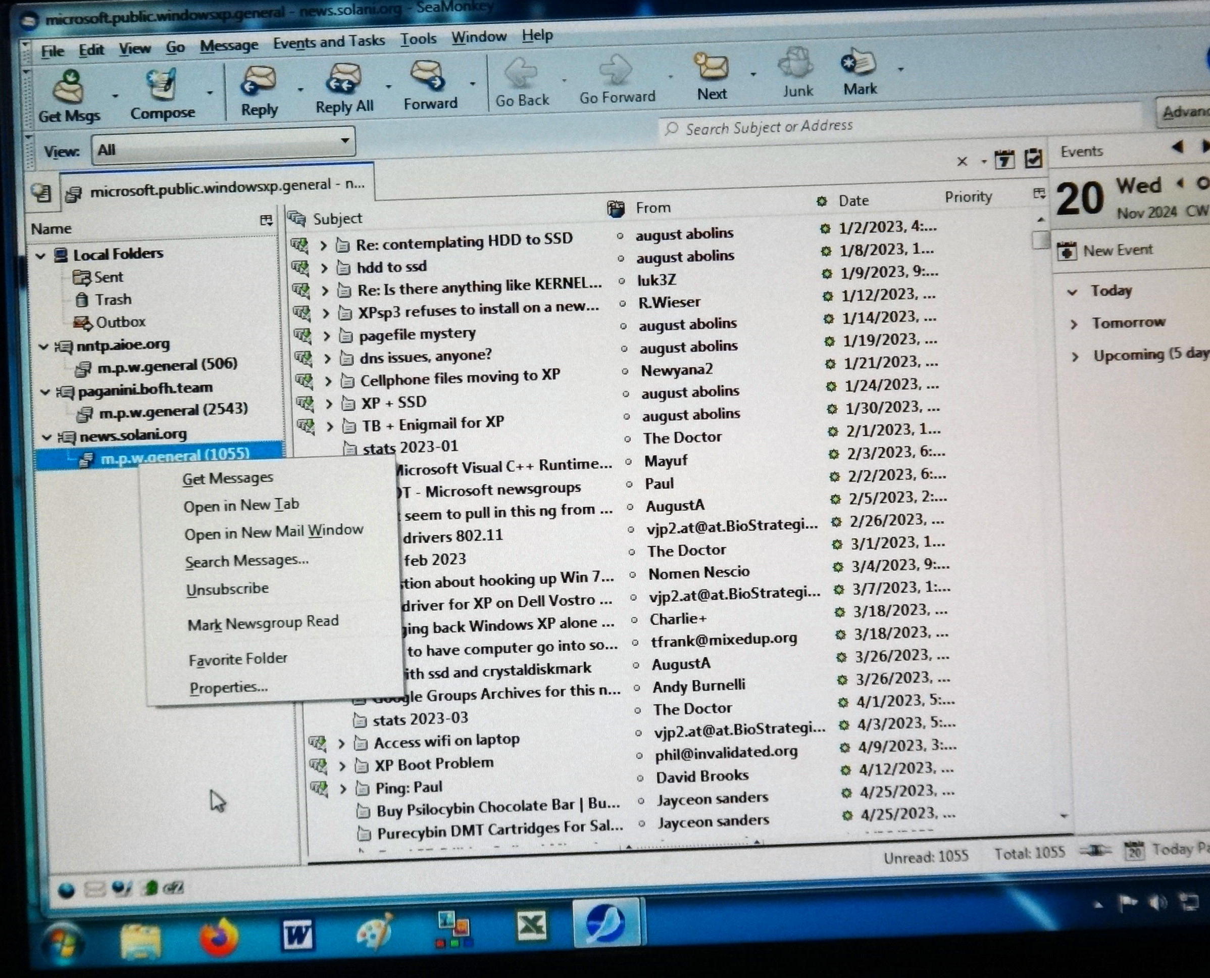The image size is (1210, 978).
Task: Open Firefox from the taskbar
Action: [219, 938]
